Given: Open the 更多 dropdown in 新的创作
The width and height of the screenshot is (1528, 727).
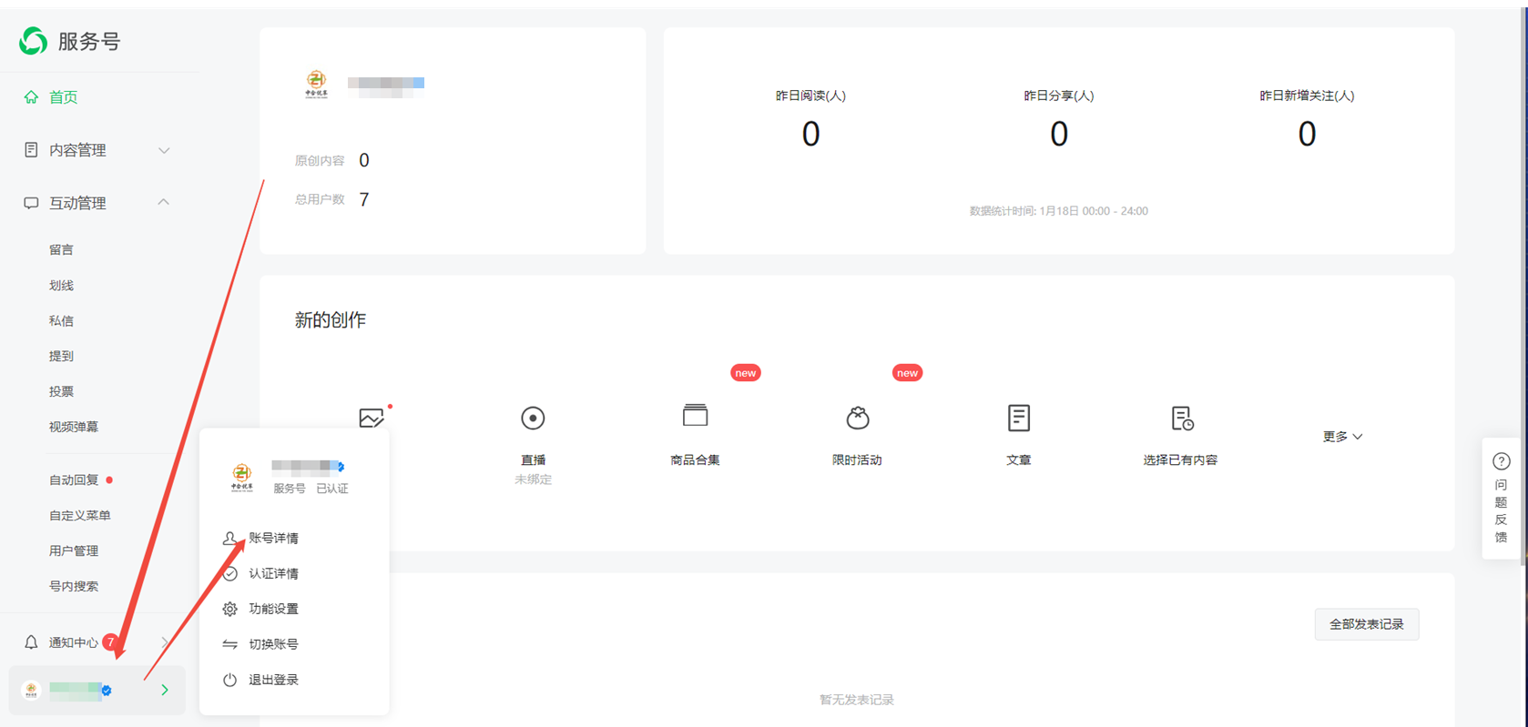Looking at the screenshot, I should click(x=1342, y=437).
